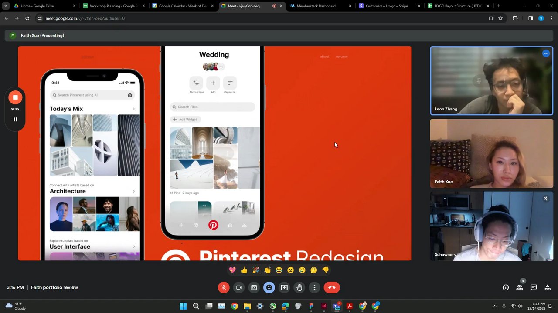Open the Meet activities panel
The height and width of the screenshot is (313, 558).
coord(548,287)
